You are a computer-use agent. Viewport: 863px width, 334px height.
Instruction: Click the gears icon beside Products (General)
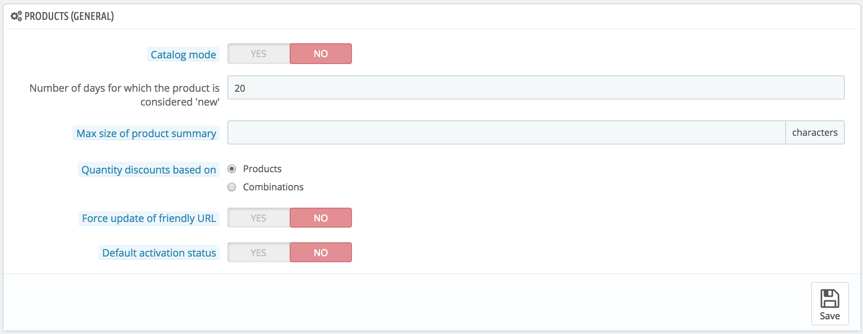coord(16,16)
